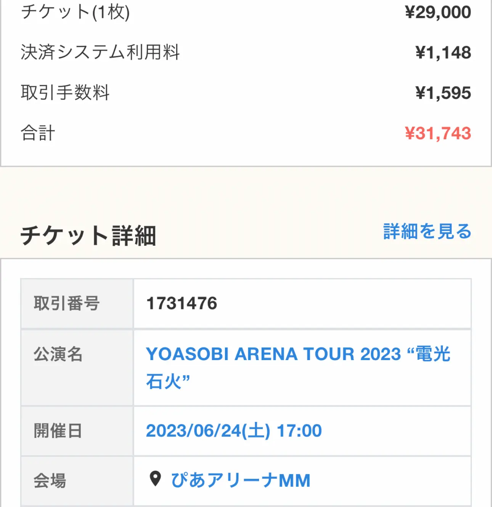
Task: Click the ticket price ¥29,000
Action: [438, 12]
